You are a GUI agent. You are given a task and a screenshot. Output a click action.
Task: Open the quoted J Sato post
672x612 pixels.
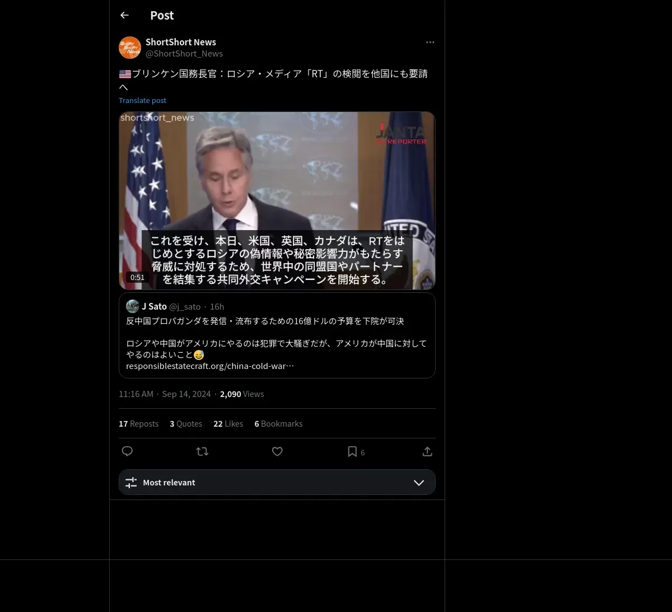pyautogui.click(x=277, y=335)
